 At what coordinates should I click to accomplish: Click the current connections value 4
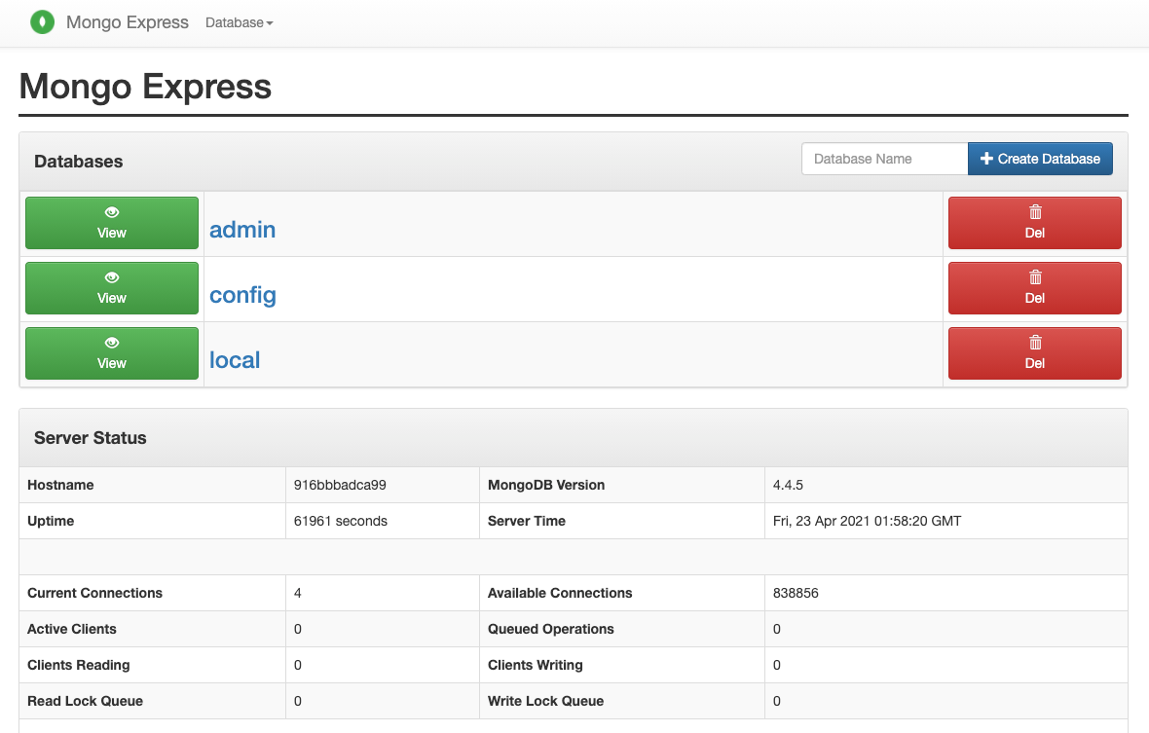[x=298, y=593]
